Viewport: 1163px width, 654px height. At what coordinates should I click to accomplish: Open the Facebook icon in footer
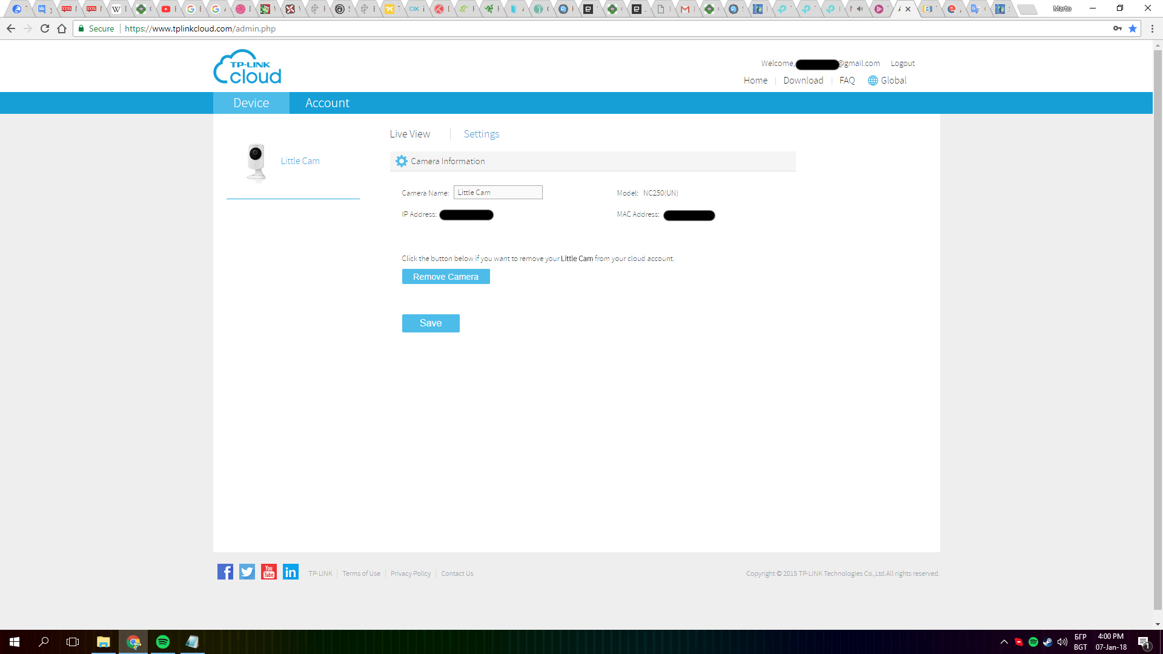(x=225, y=572)
